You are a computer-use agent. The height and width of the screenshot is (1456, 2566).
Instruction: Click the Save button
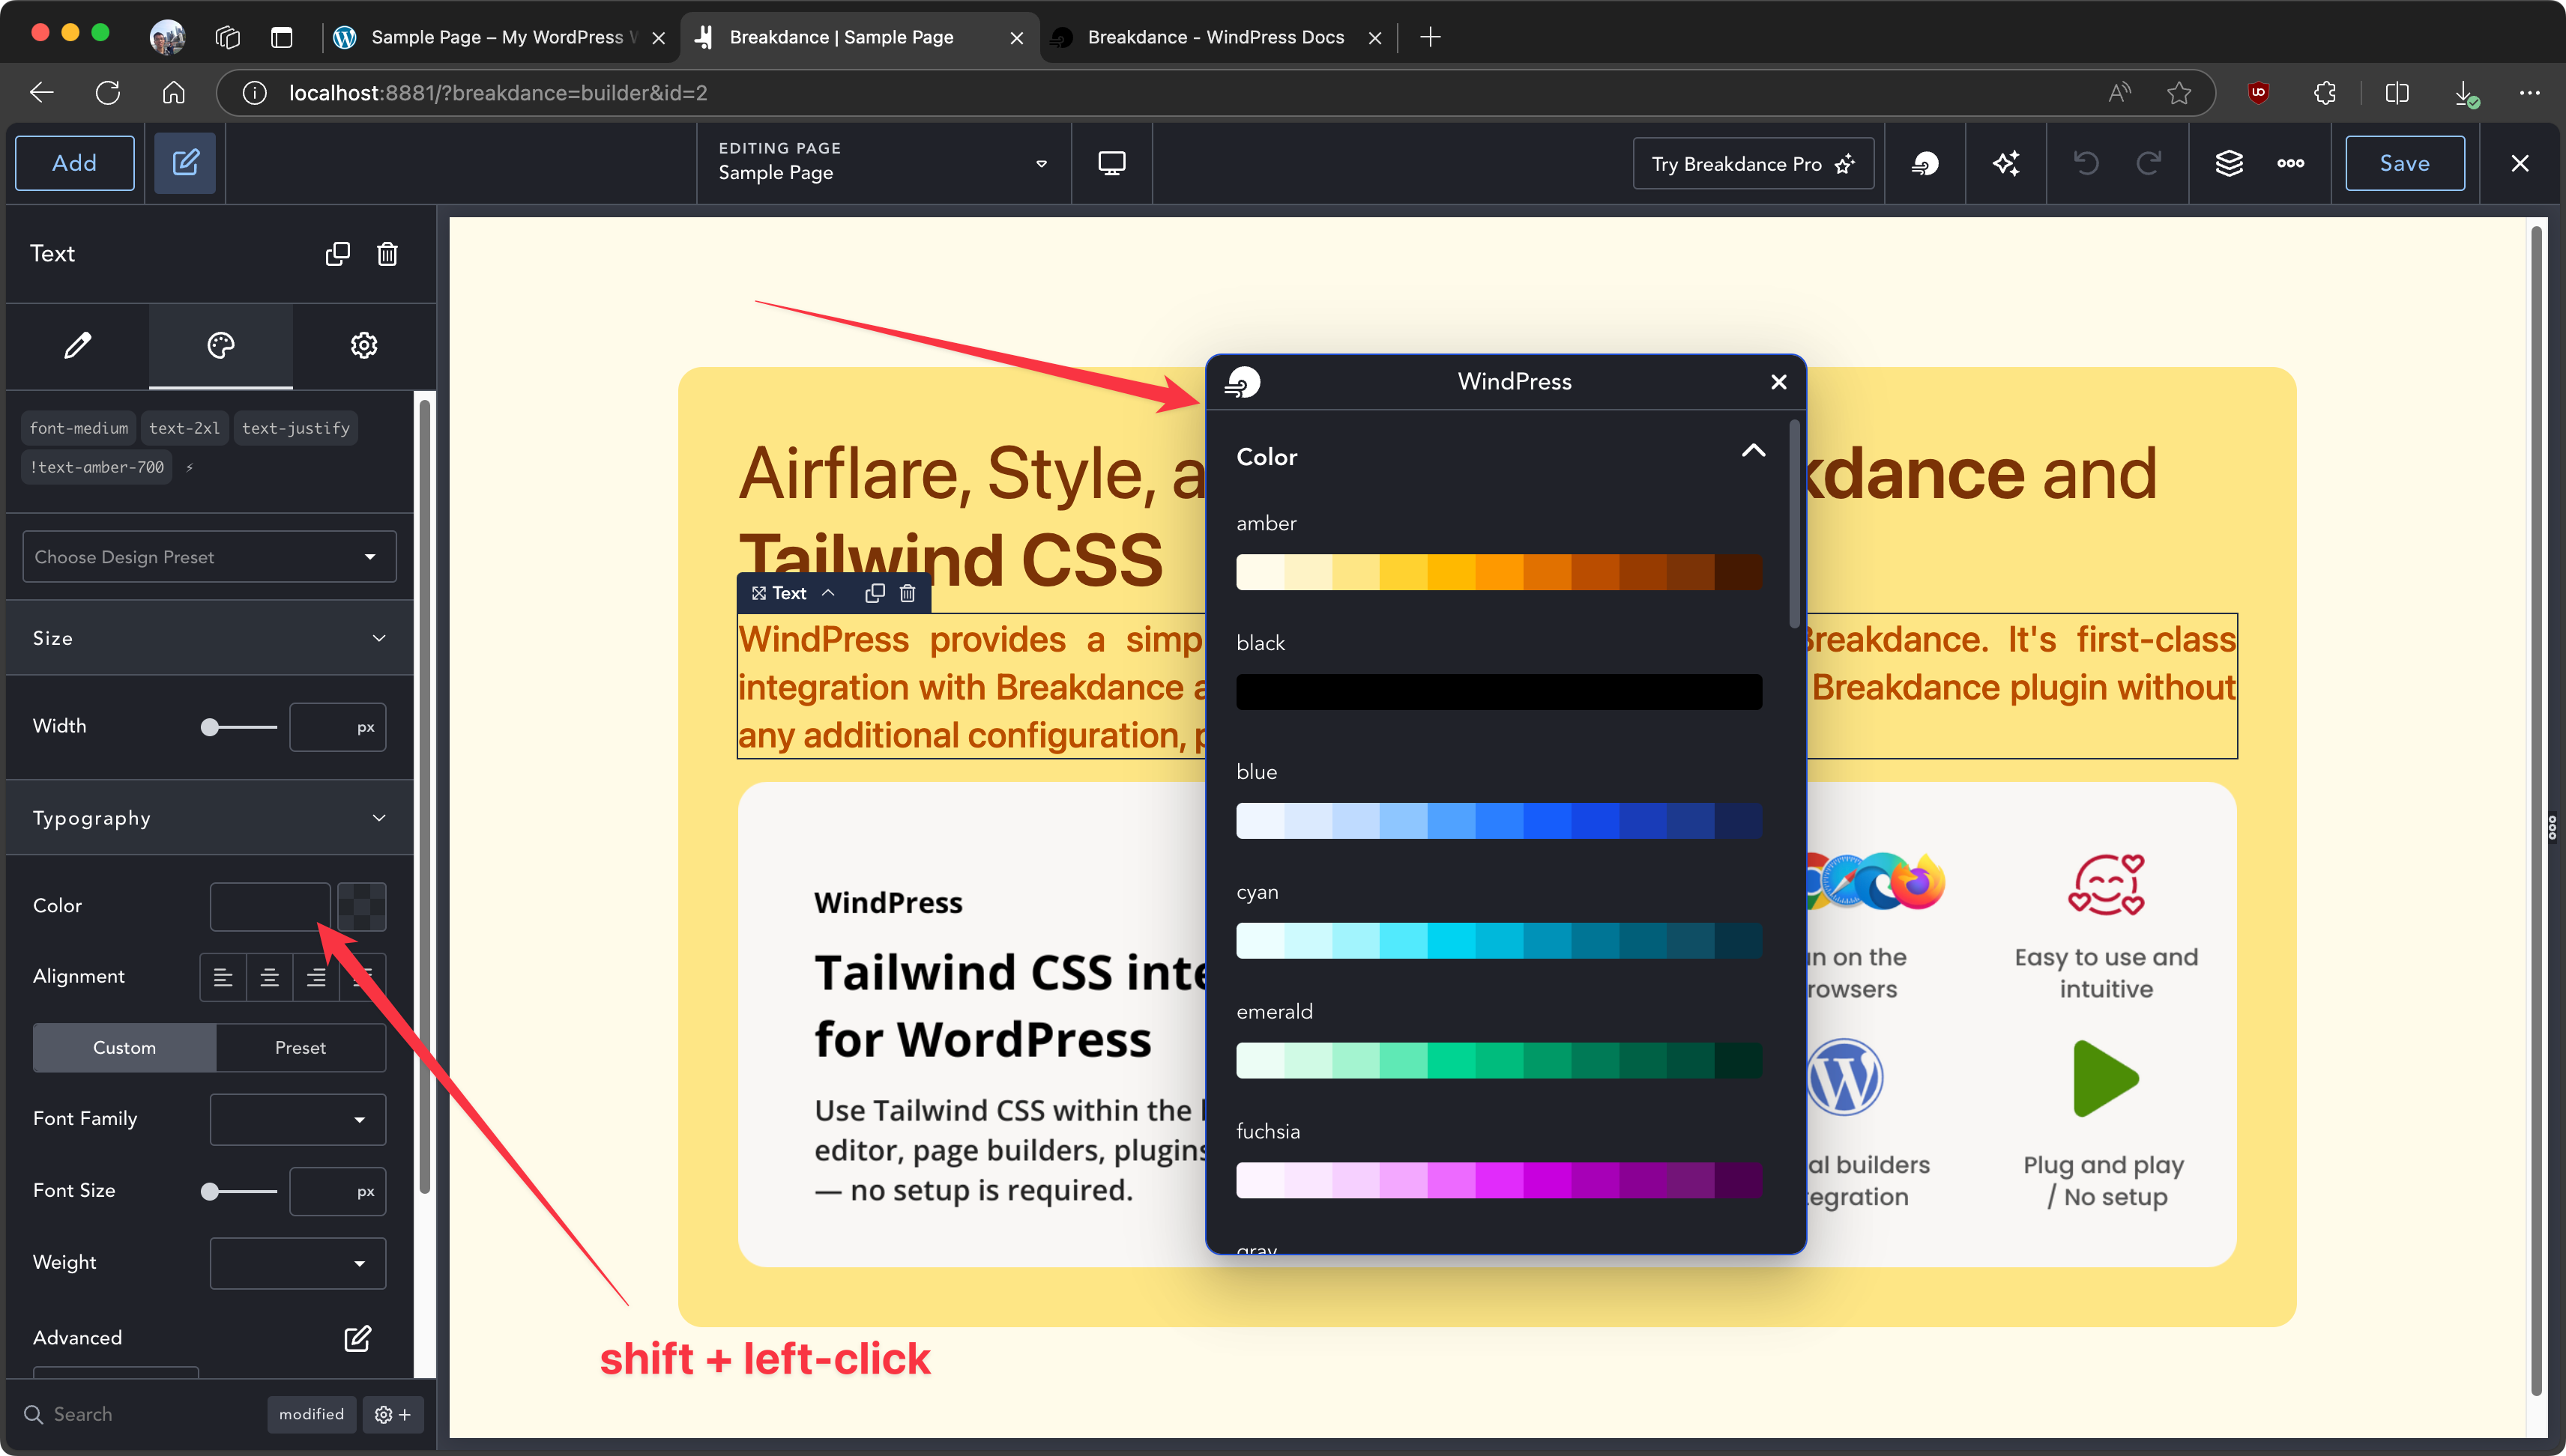pyautogui.click(x=2404, y=164)
